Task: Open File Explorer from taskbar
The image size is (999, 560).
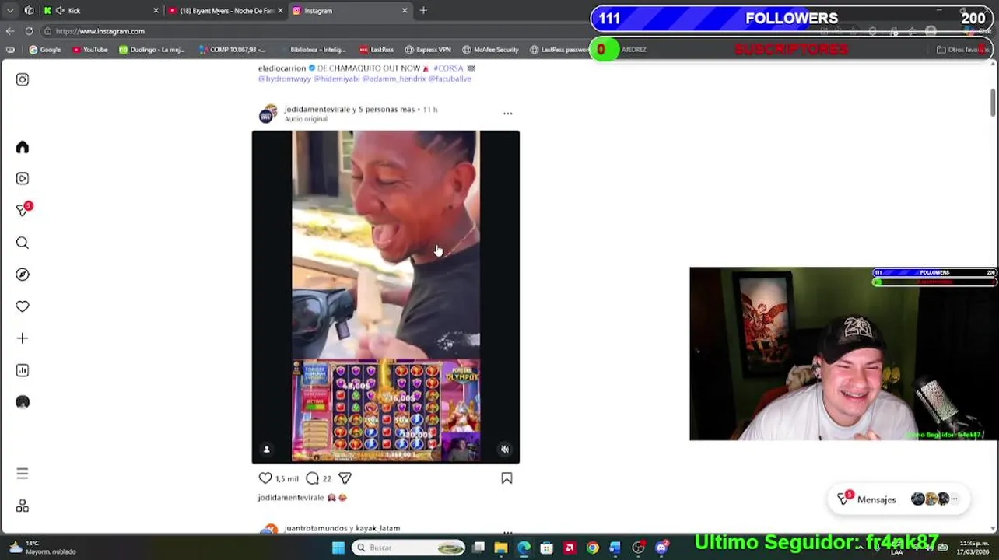Action: click(500, 548)
